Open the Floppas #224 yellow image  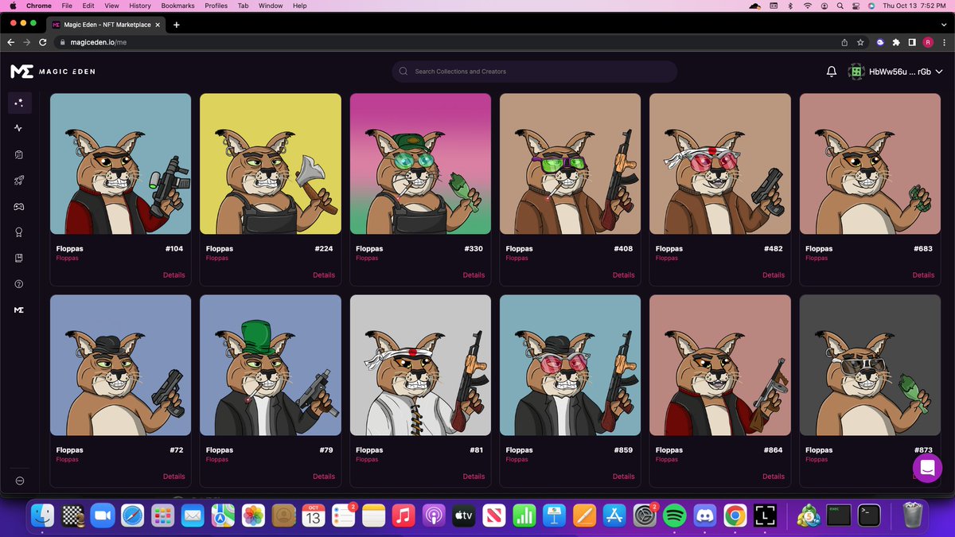[271, 164]
